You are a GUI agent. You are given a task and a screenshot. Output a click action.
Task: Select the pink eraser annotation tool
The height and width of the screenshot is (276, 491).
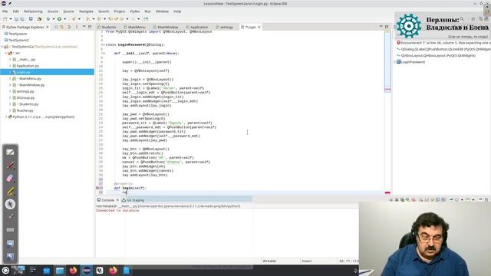tap(10, 179)
